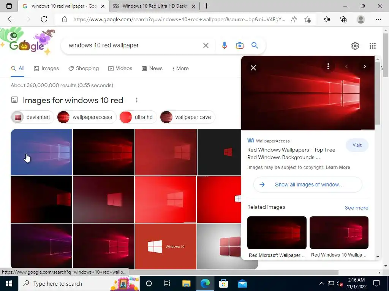Viewport: 389px width, 291px height.
Task: Open the muted volume tray icon
Action: click(x=340, y=283)
